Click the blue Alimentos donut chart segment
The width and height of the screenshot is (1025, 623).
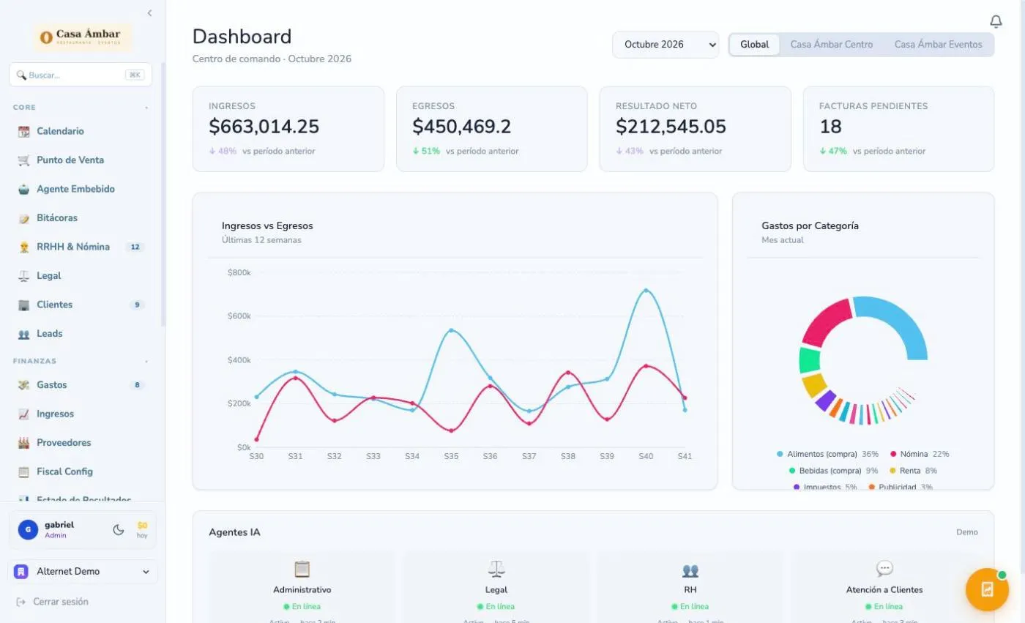[899, 321]
